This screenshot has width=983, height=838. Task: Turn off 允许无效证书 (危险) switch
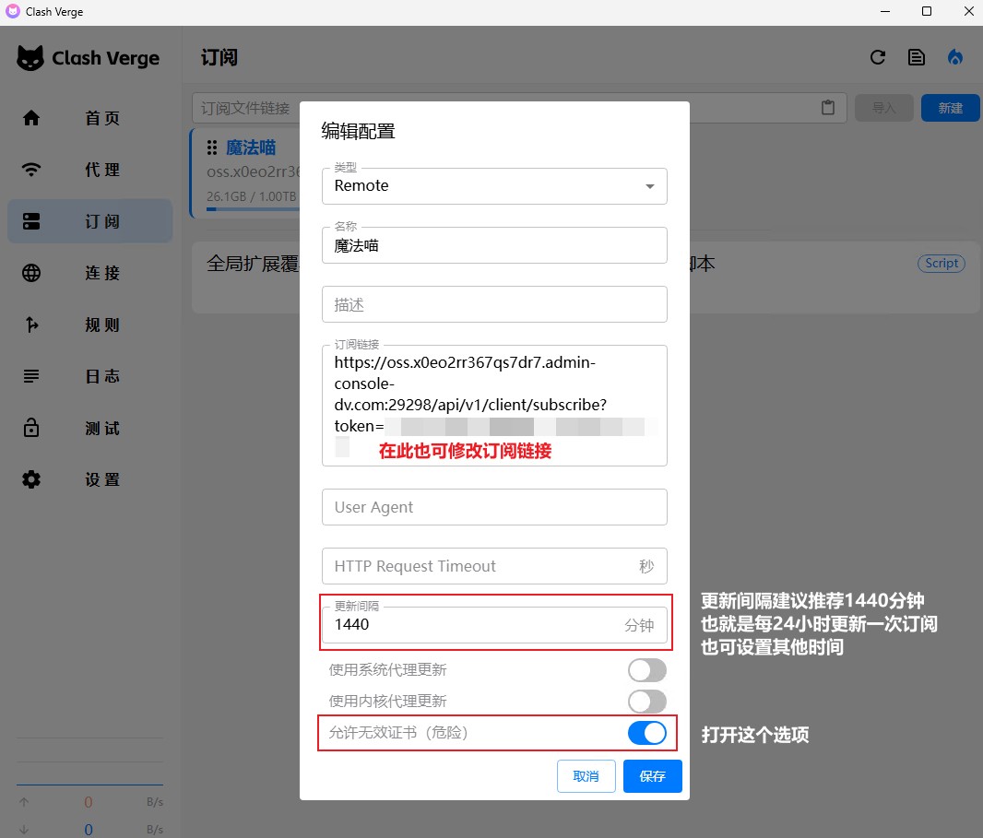tap(647, 733)
